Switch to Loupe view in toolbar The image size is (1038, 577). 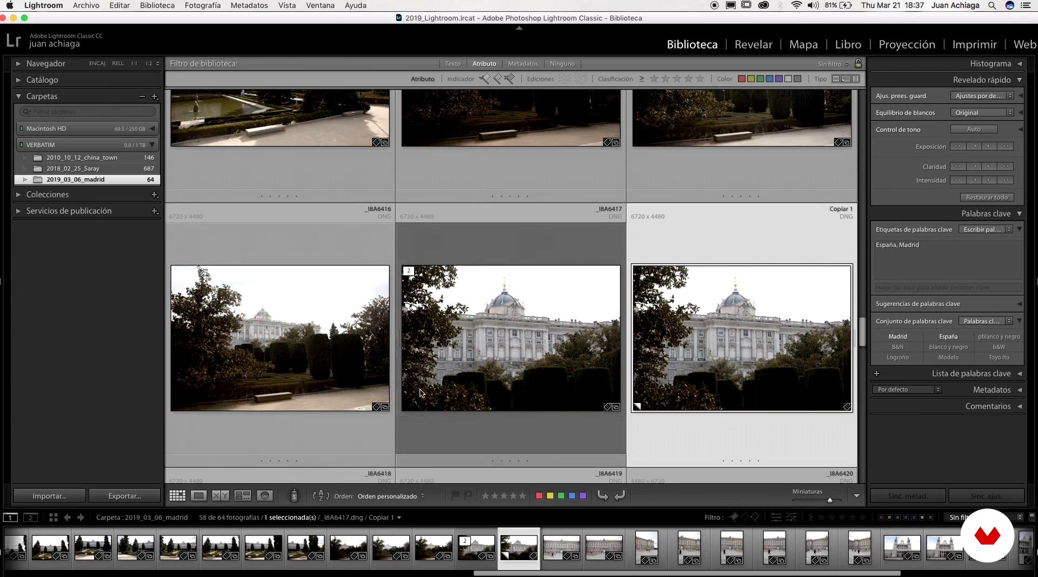[x=198, y=495]
